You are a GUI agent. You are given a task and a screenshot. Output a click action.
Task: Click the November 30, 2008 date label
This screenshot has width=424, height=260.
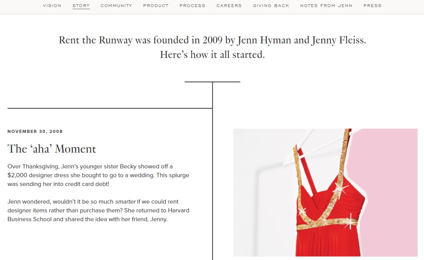(x=35, y=131)
